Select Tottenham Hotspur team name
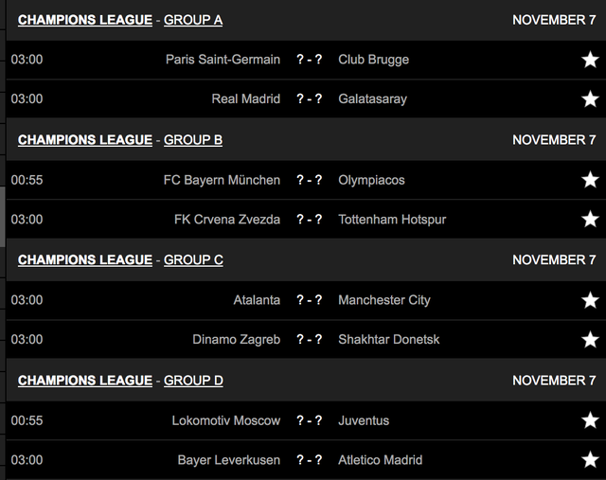Image resolution: width=606 pixels, height=480 pixels. pos(392,220)
